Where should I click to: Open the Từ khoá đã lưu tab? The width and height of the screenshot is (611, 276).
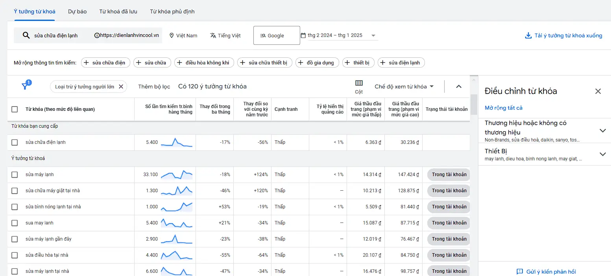click(x=118, y=11)
